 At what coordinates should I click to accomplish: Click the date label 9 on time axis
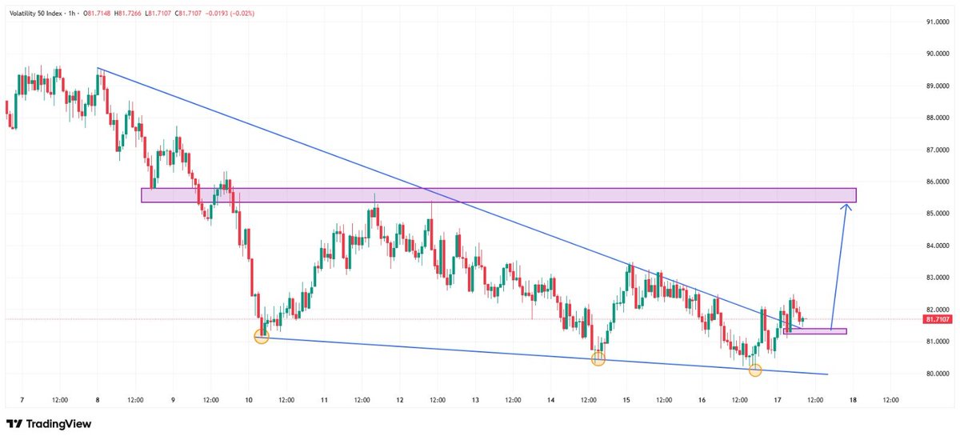[x=173, y=399]
